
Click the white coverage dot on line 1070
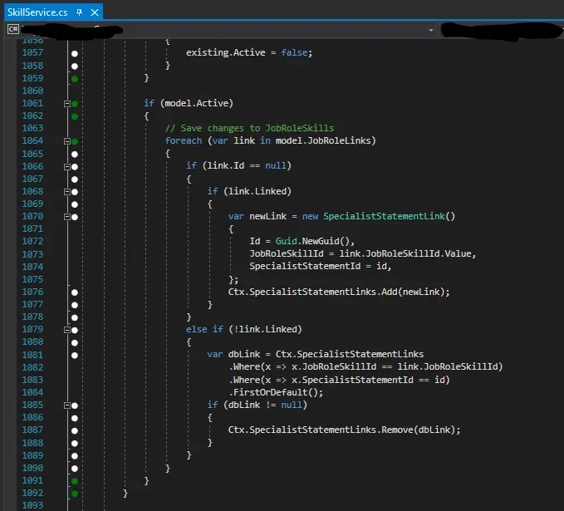(75, 217)
